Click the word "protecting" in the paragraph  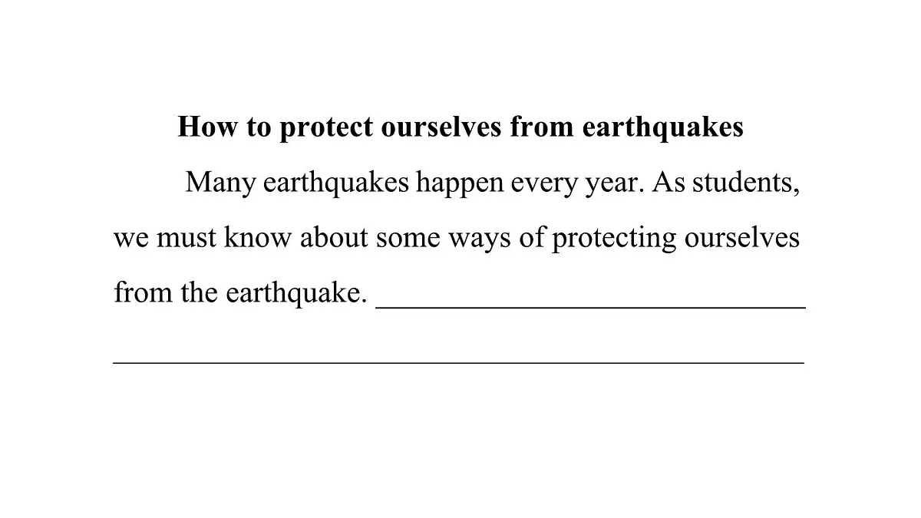tap(614, 238)
